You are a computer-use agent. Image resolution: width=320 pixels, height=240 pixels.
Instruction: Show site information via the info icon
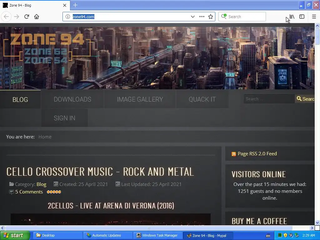click(x=68, y=17)
